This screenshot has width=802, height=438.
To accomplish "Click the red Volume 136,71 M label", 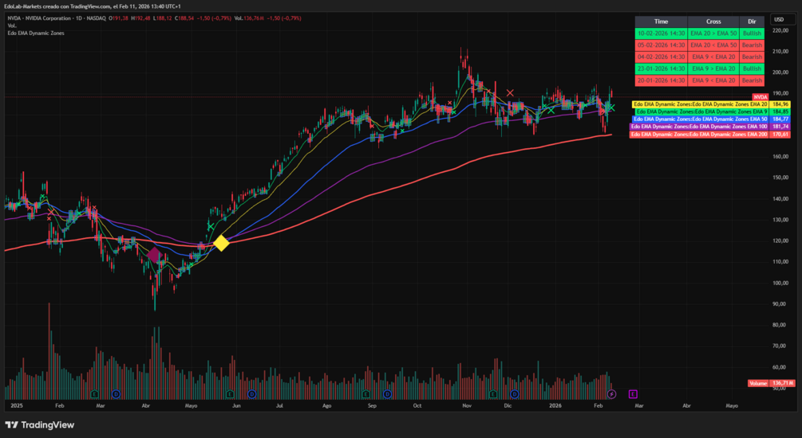I will (x=772, y=383).
